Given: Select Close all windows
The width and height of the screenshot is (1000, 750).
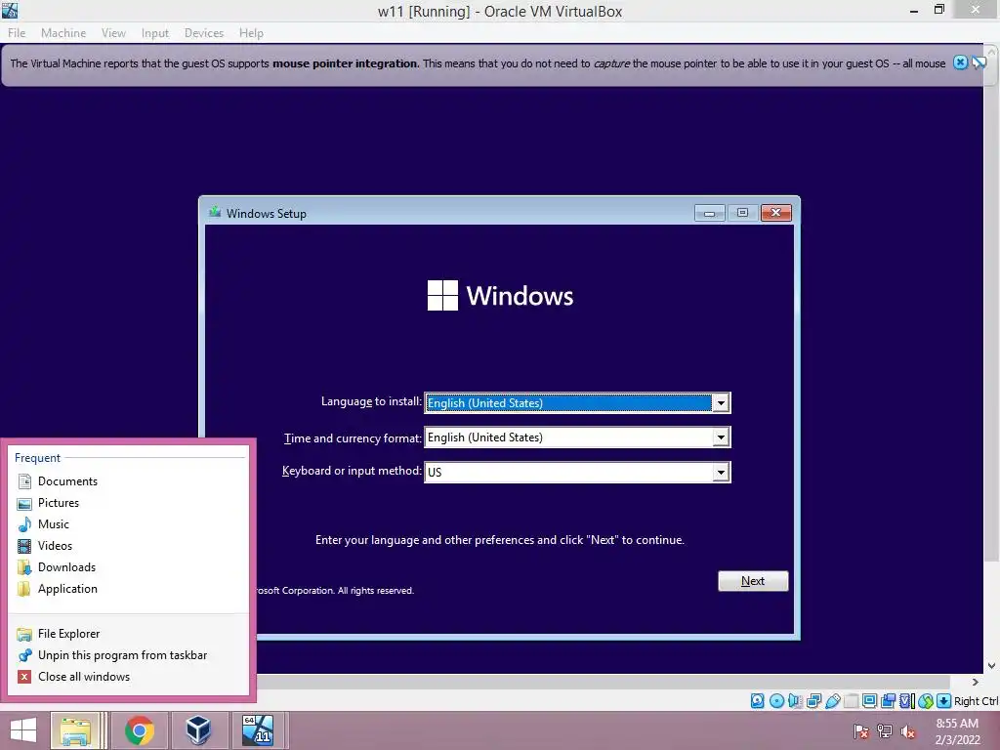Looking at the screenshot, I should pos(127,677).
